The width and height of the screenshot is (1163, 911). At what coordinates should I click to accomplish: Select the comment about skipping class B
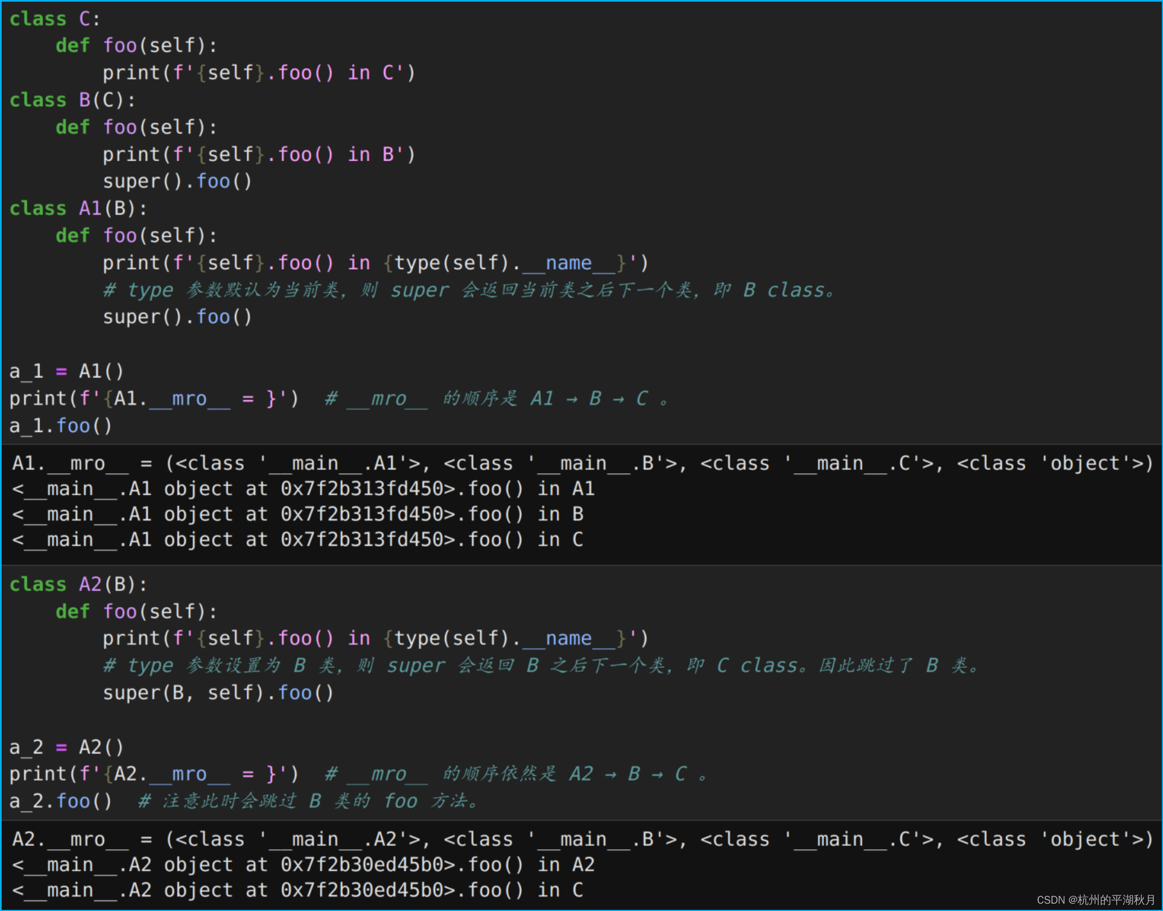pyautogui.click(x=540, y=665)
